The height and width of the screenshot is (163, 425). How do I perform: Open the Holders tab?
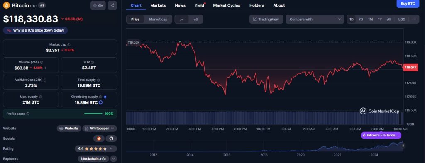click(256, 5)
